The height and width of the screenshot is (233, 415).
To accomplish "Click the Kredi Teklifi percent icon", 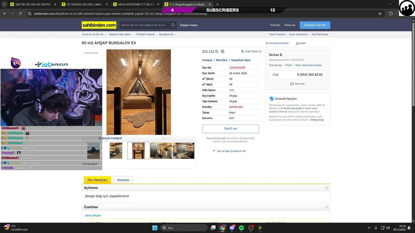I will coord(243,51).
